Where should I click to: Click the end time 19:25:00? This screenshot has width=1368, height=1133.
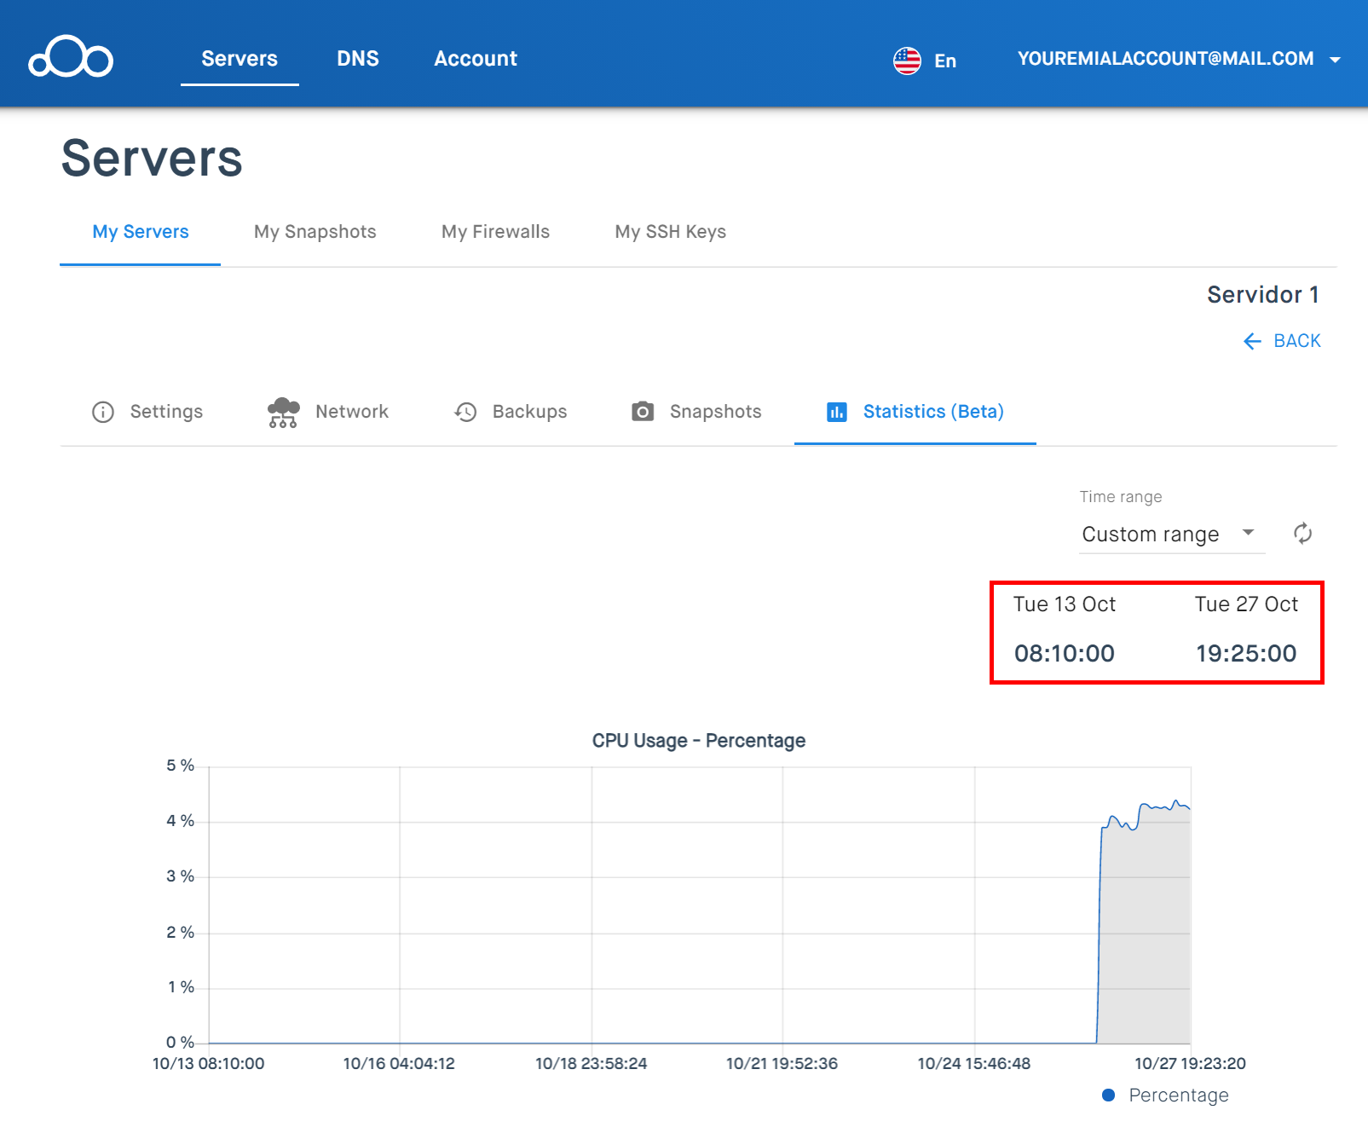(1246, 653)
